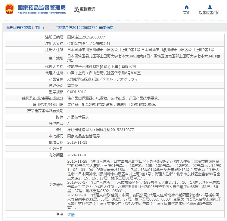Screen dimensions: 227x221
Task: Click the 注册人住所 address value
Action: click(141, 50)
